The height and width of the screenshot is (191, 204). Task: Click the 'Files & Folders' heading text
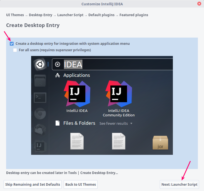click(79, 123)
